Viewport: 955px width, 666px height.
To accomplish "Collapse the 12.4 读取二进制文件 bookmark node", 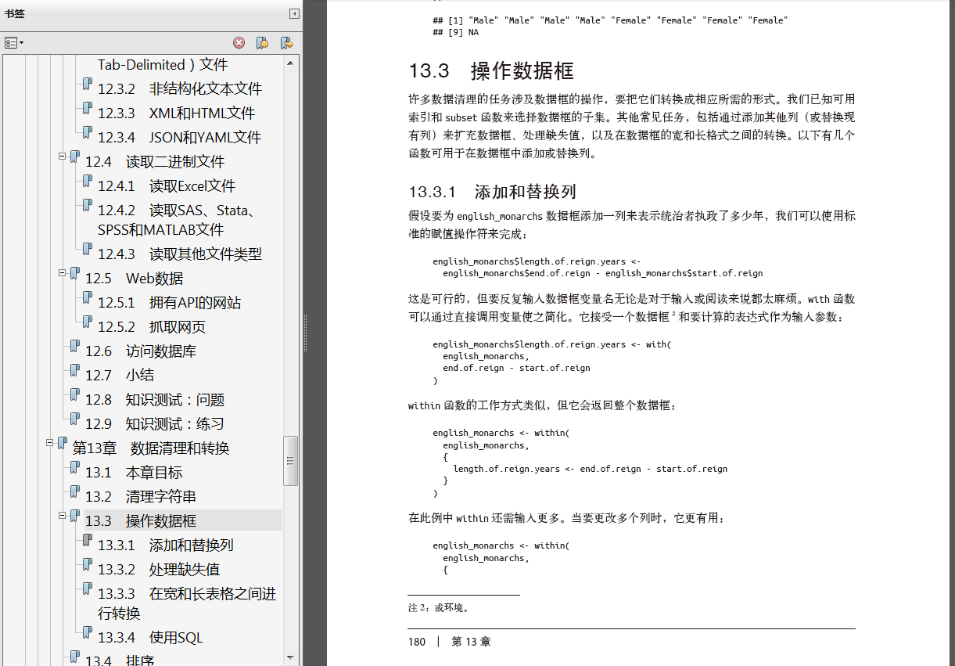I will (x=62, y=157).
